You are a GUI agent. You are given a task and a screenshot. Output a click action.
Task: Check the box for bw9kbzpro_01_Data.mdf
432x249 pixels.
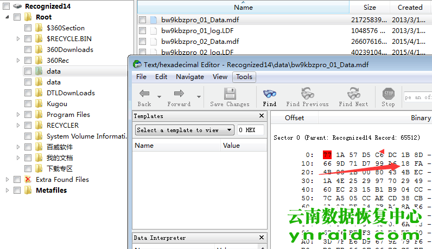pyautogui.click(x=142, y=19)
